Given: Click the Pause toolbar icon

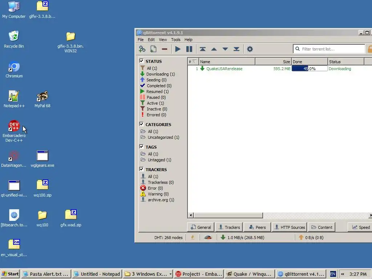Looking at the screenshot, I should coord(189,49).
